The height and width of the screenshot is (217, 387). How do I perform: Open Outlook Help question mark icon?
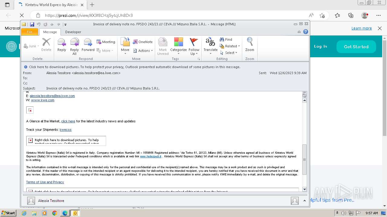tap(306, 32)
